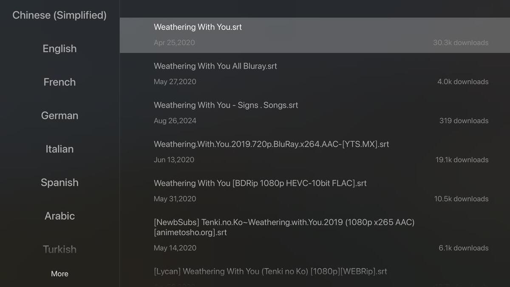Select the NewbSubs Tenki.no.Ko subtitle file
The height and width of the screenshot is (287, 510).
pyautogui.click(x=284, y=227)
